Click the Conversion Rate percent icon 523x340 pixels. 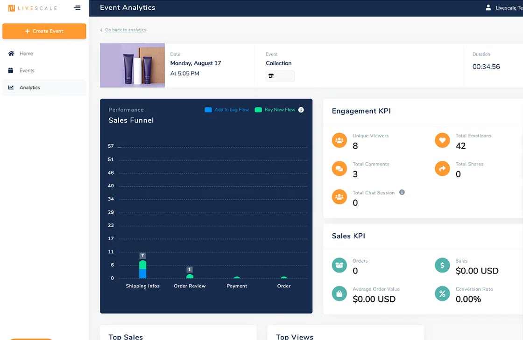coord(442,293)
